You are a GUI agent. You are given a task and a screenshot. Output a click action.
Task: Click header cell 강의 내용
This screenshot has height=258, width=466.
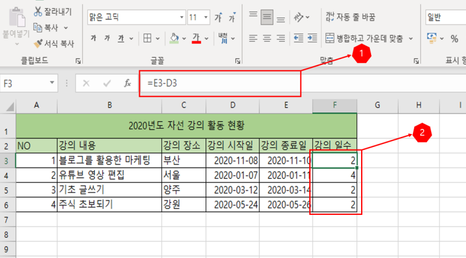pyautogui.click(x=110, y=146)
